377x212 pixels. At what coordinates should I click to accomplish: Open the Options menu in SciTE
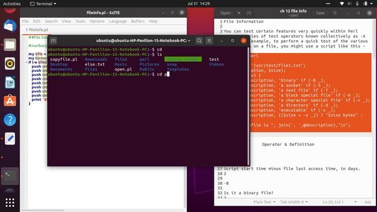(97, 21)
